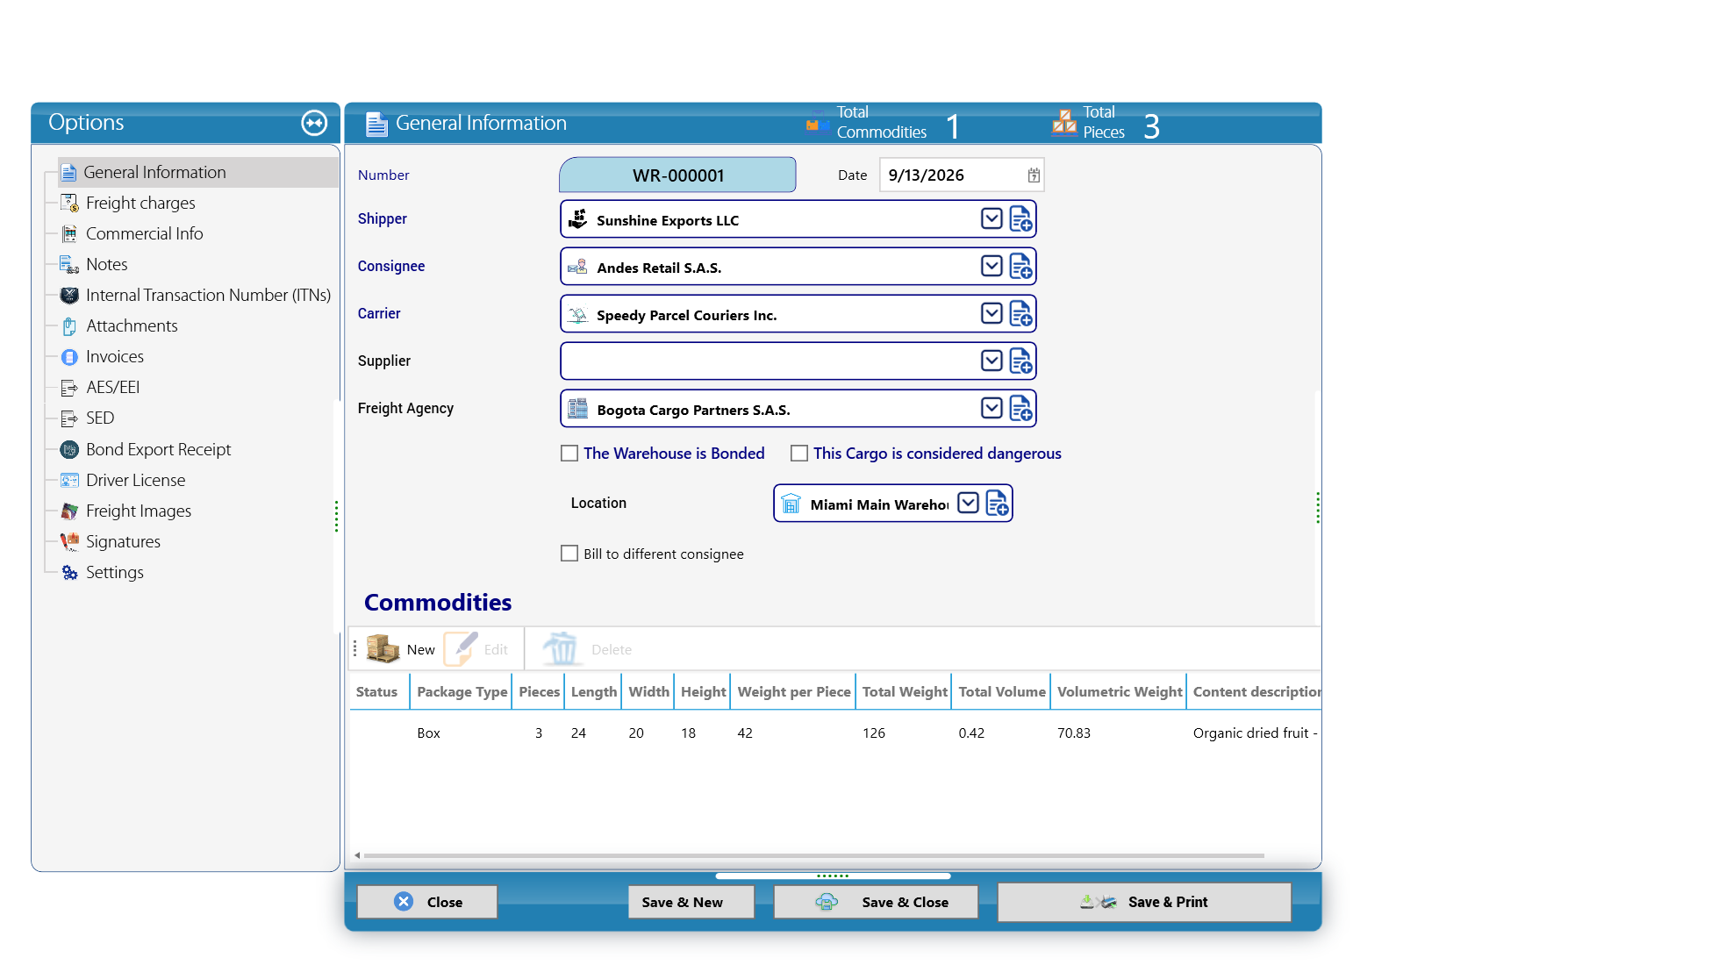
Task: Click the Edit commodity toolbar button
Action: (476, 649)
